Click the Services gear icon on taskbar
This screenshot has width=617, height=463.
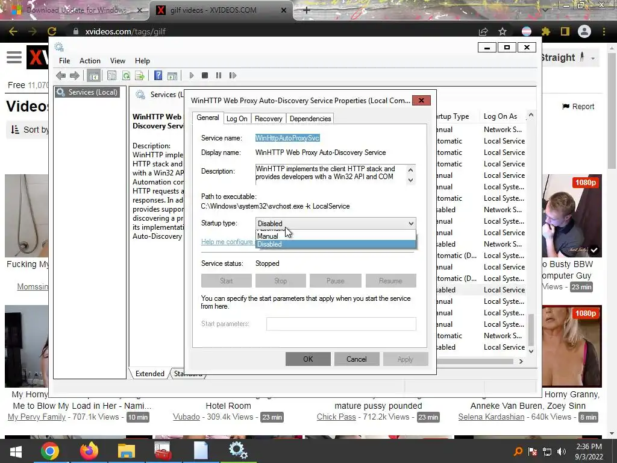238,451
